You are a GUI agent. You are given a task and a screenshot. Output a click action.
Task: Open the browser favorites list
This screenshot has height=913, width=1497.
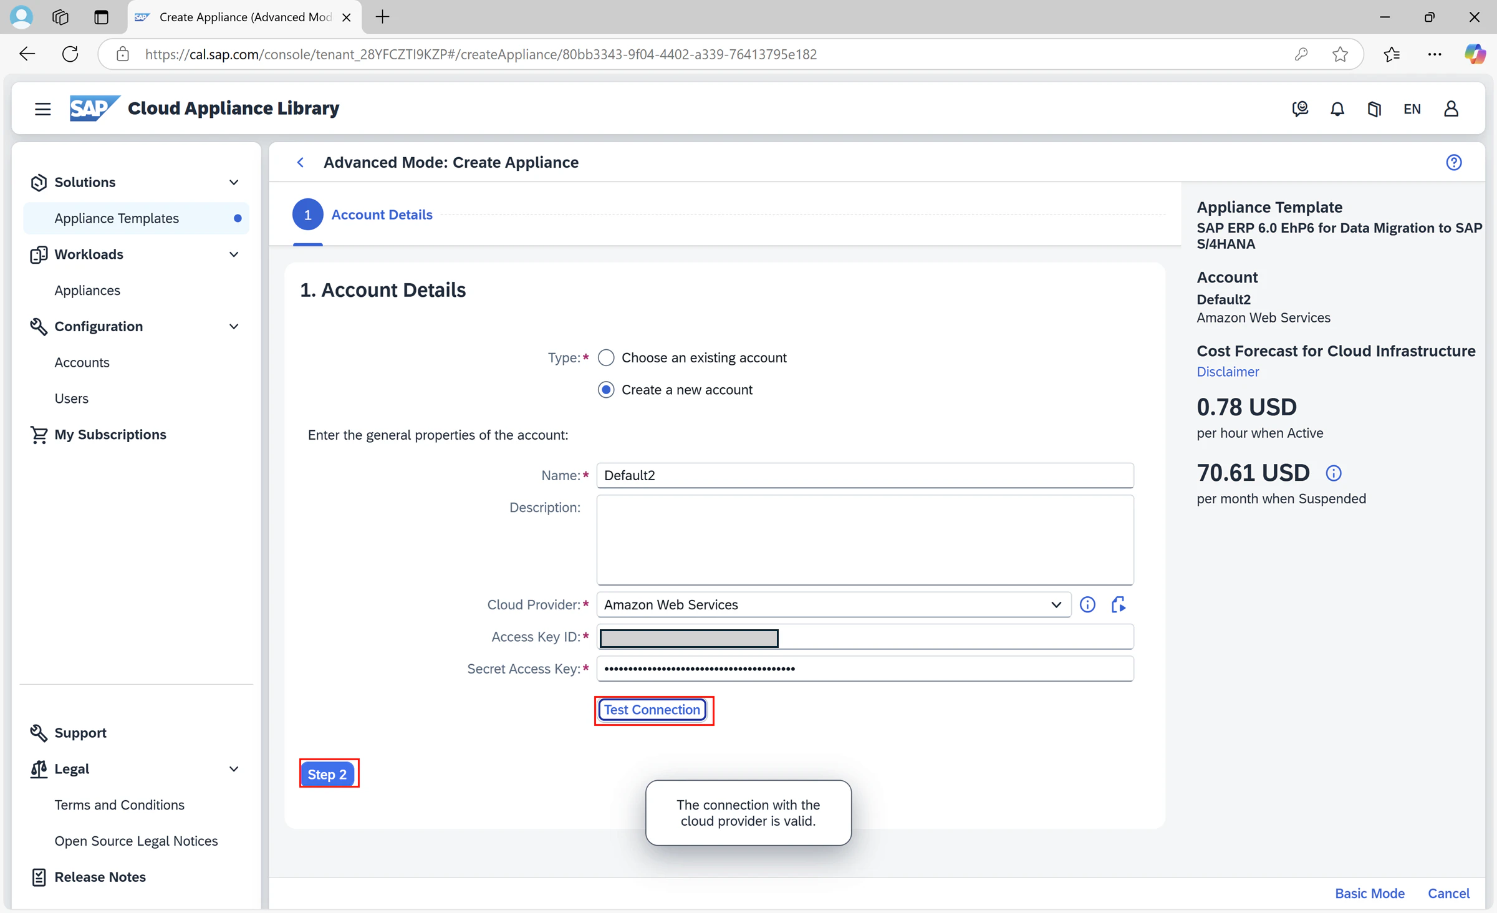[1392, 54]
